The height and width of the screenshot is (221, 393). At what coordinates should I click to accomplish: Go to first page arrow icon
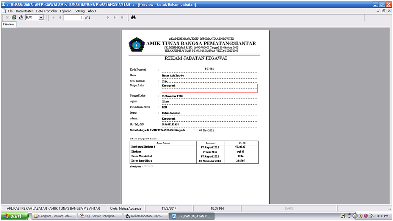tap(53, 17)
